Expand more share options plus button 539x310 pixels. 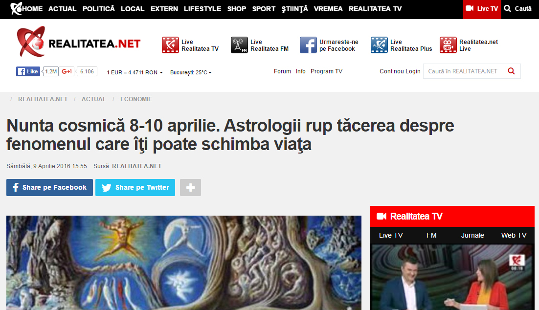pos(190,187)
